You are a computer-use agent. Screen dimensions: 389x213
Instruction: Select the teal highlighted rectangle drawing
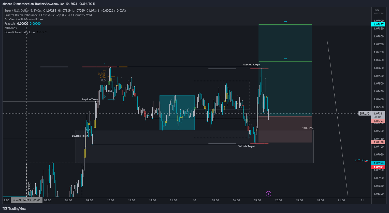(x=177, y=113)
